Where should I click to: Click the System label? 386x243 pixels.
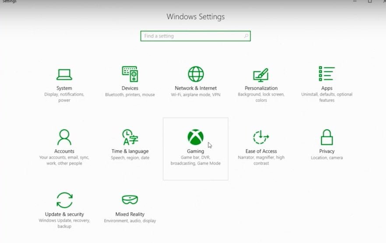click(64, 88)
